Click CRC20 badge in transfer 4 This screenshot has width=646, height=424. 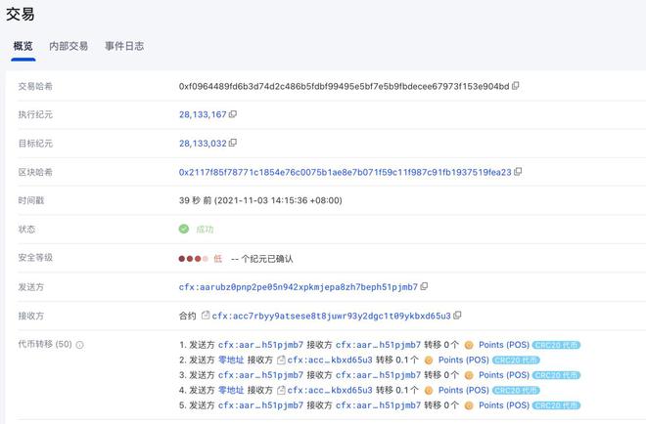tap(516, 390)
